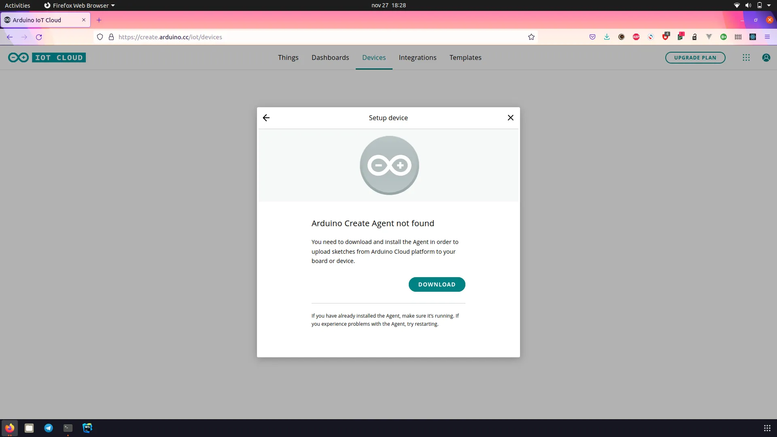Open the Firefox hamburger menu

767,37
